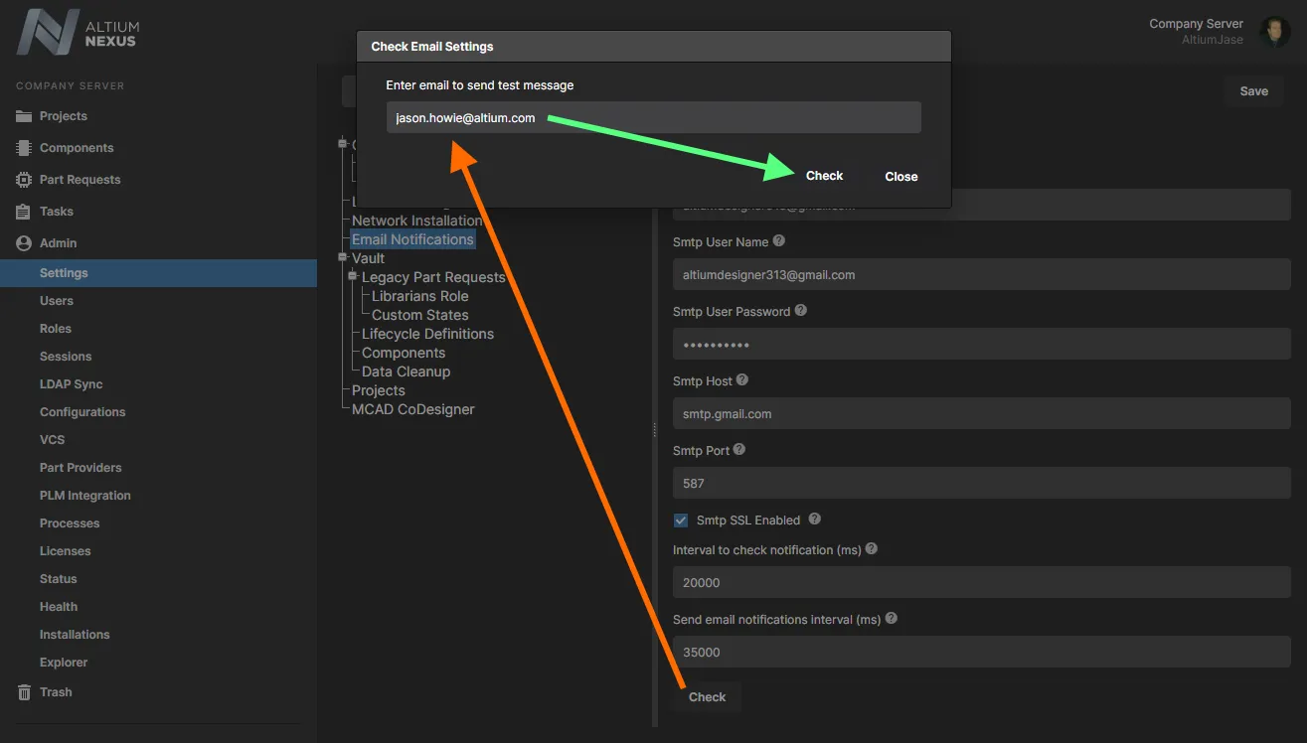This screenshot has width=1307, height=743.
Task: Show help for Send email notifications interval
Action: tap(892, 618)
